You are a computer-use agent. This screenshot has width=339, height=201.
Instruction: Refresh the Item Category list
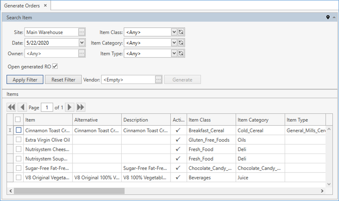(181, 43)
